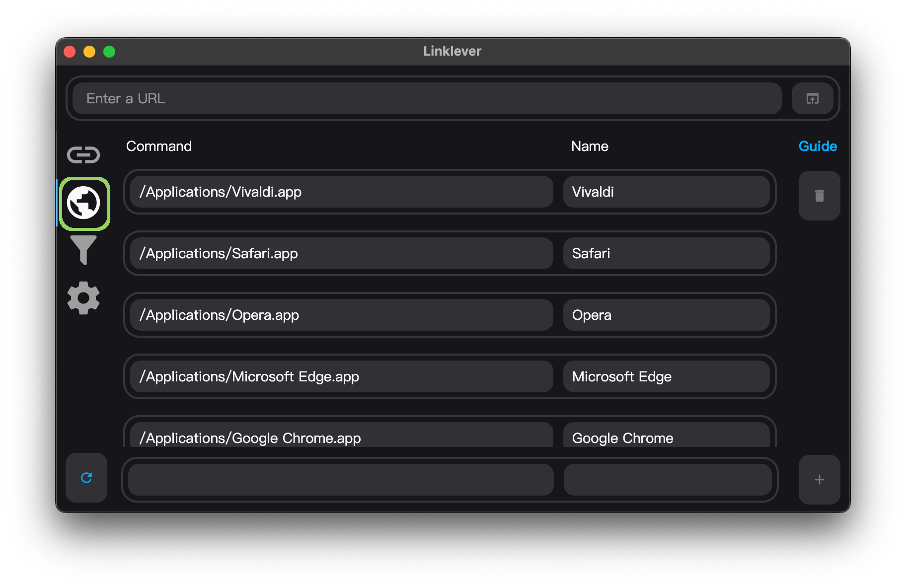
Task: Click the empty new command field
Action: 341,480
